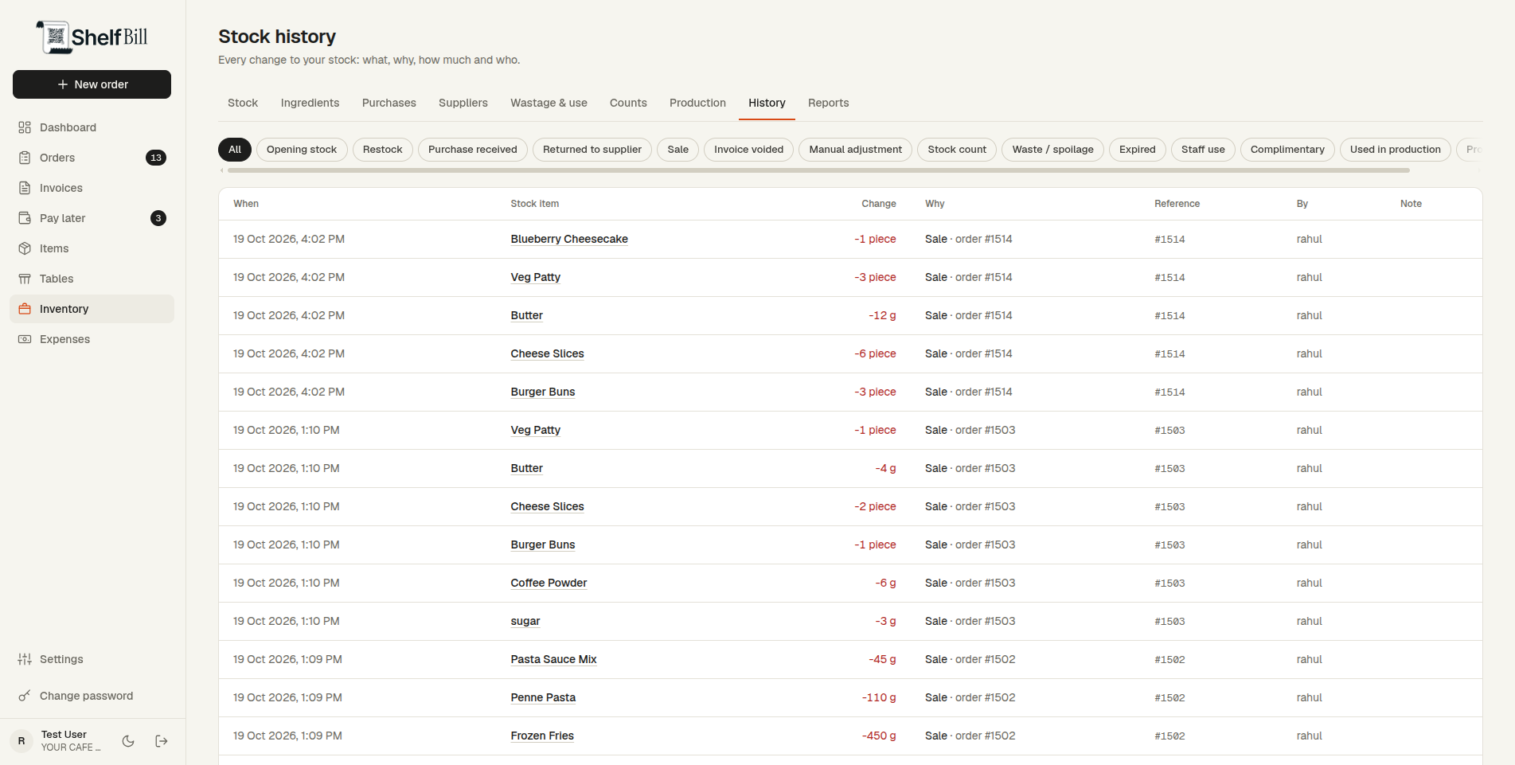Open Items from the sidebar
The width and height of the screenshot is (1515, 765).
(92, 248)
